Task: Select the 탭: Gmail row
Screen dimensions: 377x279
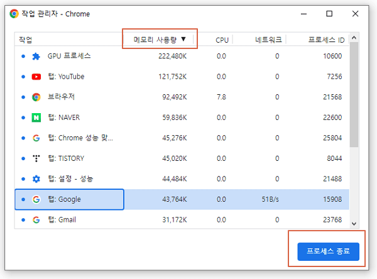Action: pos(182,219)
